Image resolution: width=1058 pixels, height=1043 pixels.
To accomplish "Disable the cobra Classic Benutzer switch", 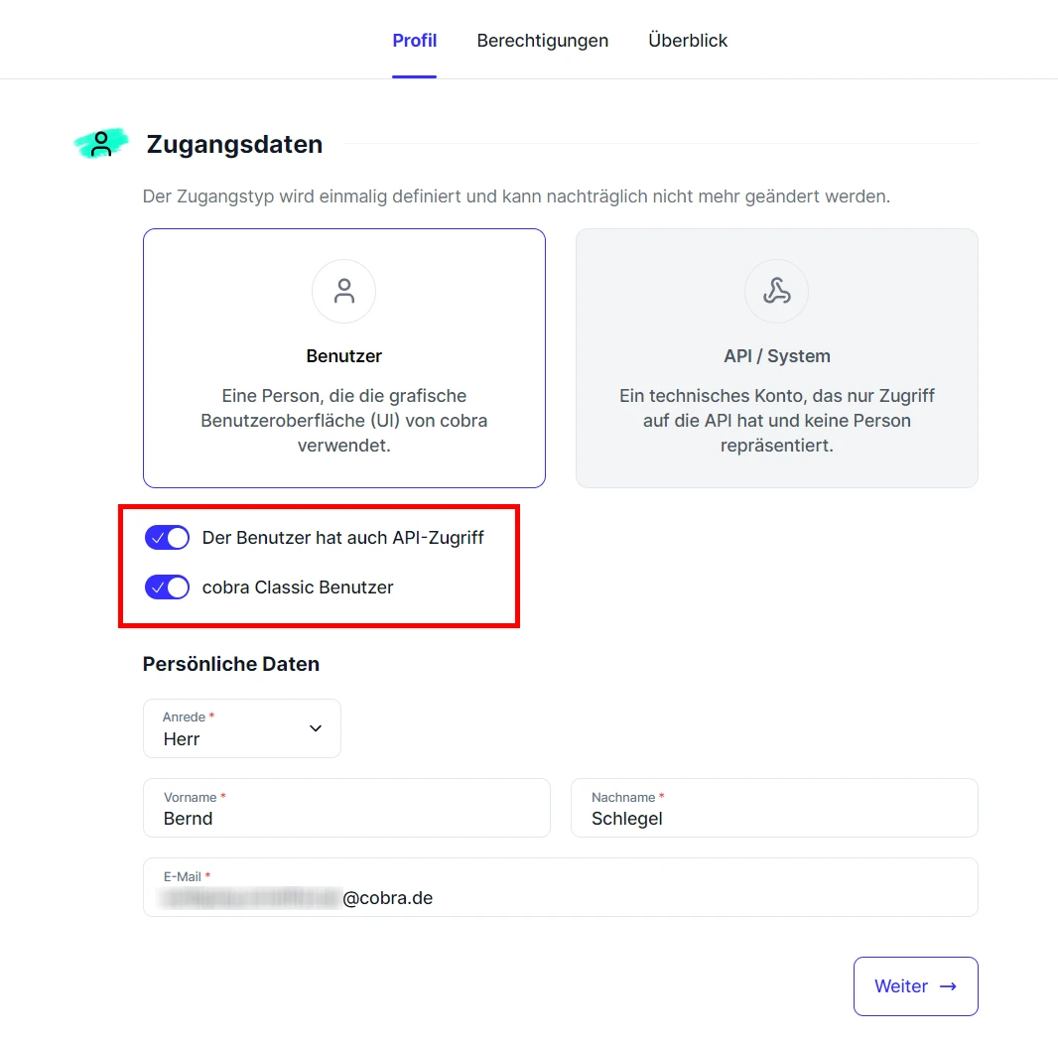I will [167, 587].
